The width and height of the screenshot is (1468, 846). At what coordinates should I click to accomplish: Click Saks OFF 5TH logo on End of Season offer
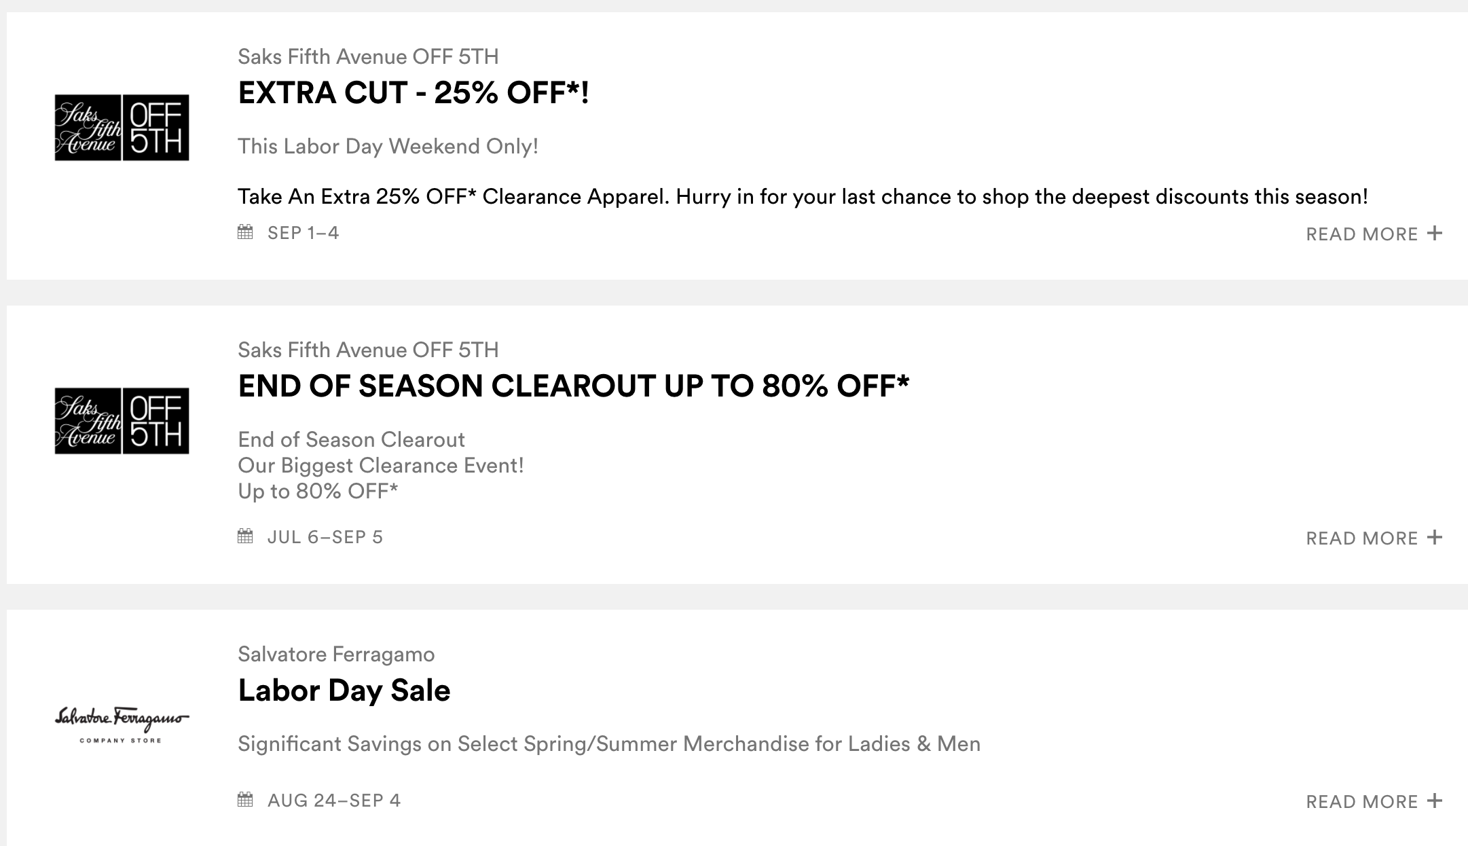122,421
